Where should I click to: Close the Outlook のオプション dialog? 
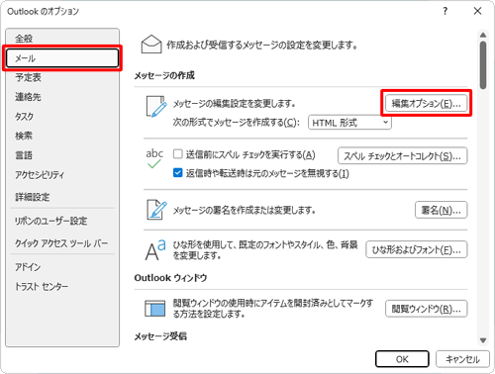[477, 11]
